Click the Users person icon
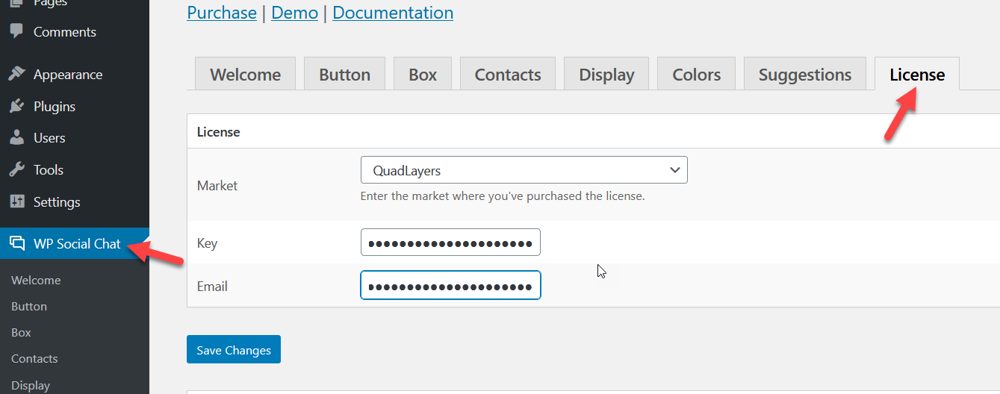 click(x=16, y=138)
